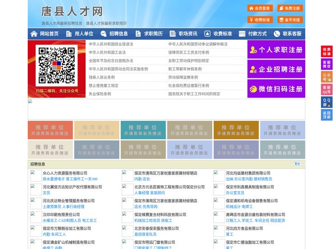Click the document icon beside 求职简历
The width and height of the screenshot is (333, 249).
[x=138, y=34]
